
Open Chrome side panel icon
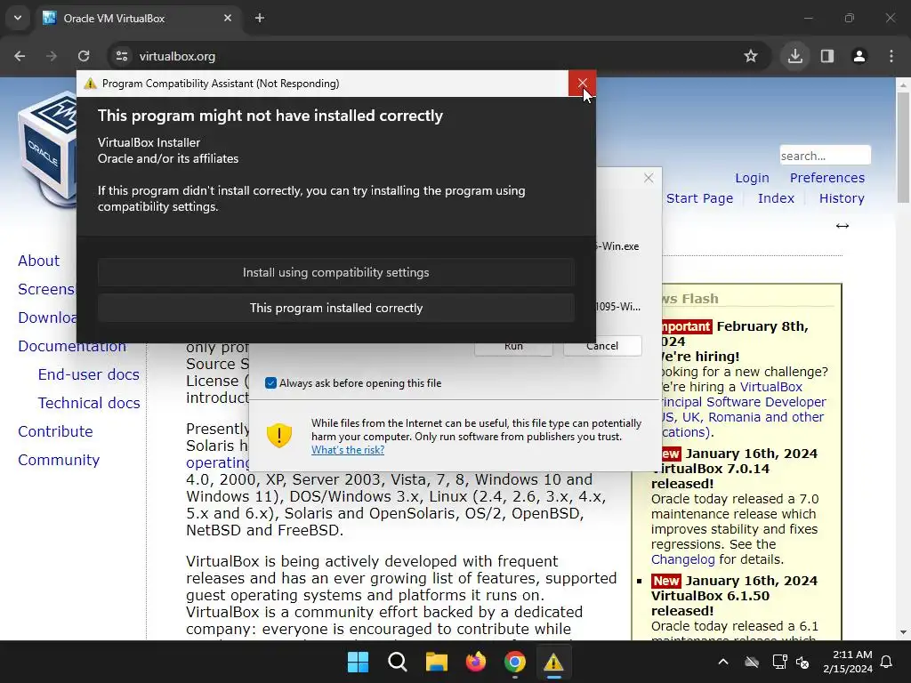point(827,56)
